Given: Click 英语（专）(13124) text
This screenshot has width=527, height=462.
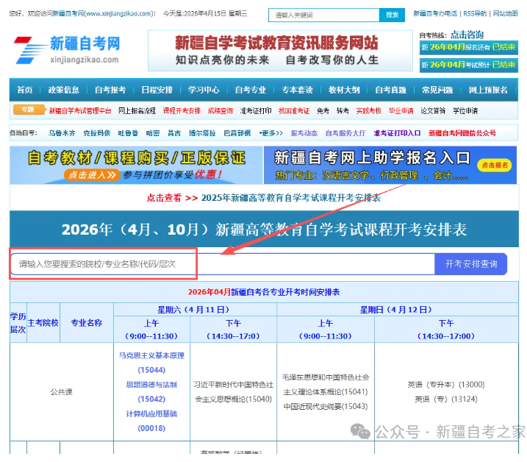Looking at the screenshot, I should 446,399.
